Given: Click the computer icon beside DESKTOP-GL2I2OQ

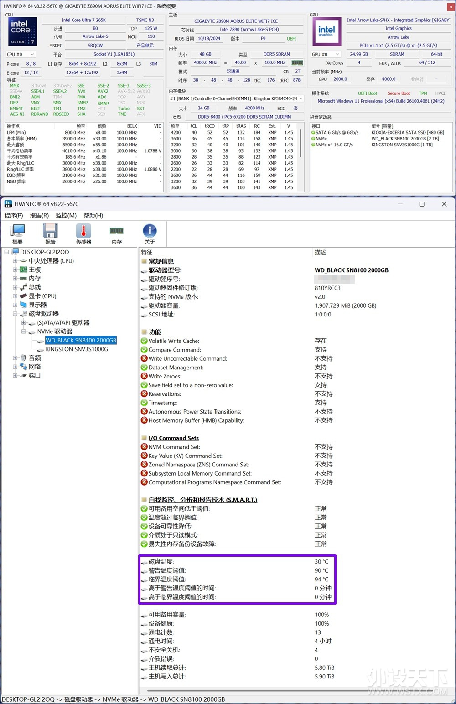Looking at the screenshot, I should point(15,252).
